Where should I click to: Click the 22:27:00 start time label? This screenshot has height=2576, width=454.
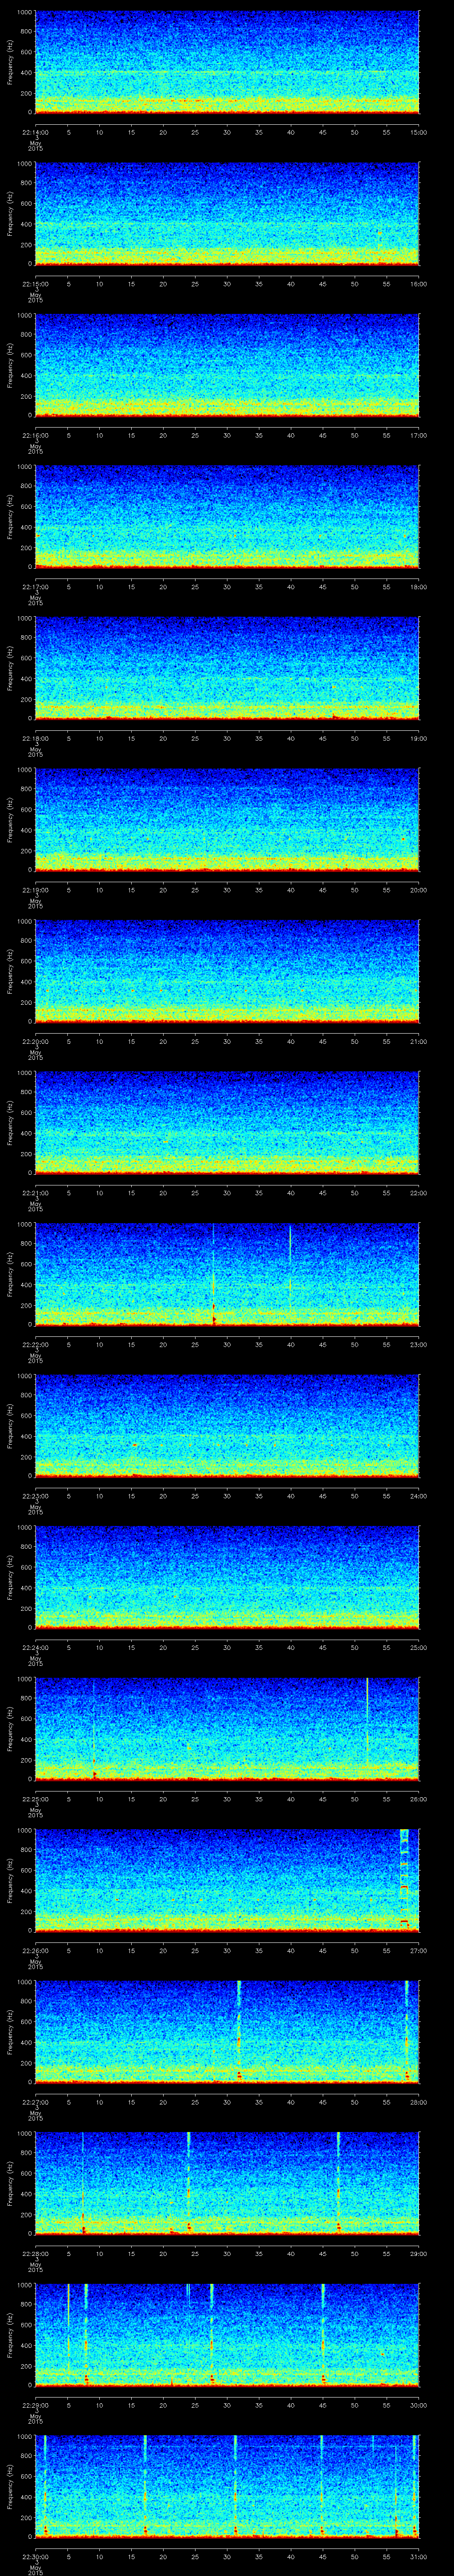coord(35,2101)
